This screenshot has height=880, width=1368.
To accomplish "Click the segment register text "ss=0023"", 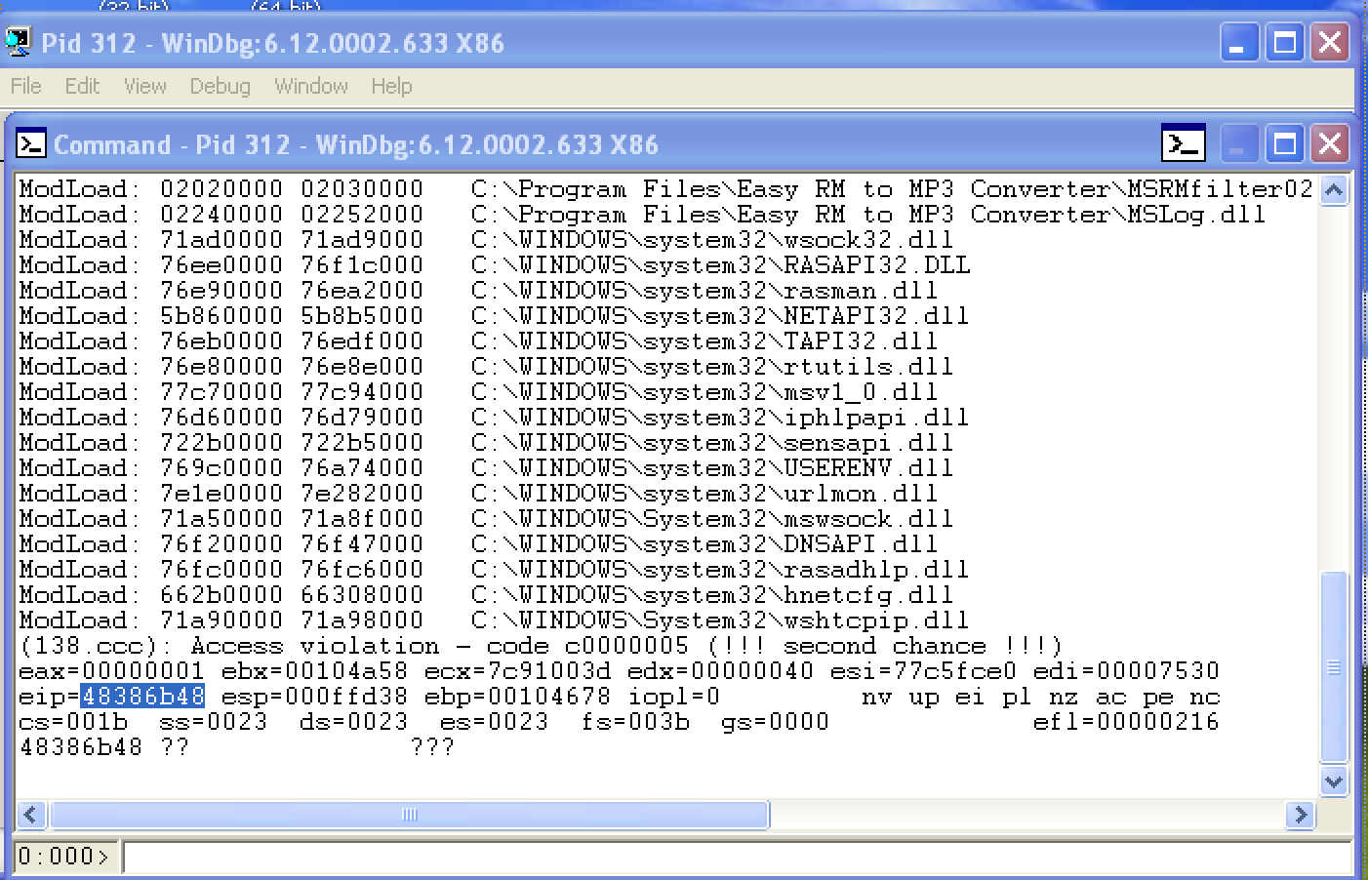I will point(213,722).
